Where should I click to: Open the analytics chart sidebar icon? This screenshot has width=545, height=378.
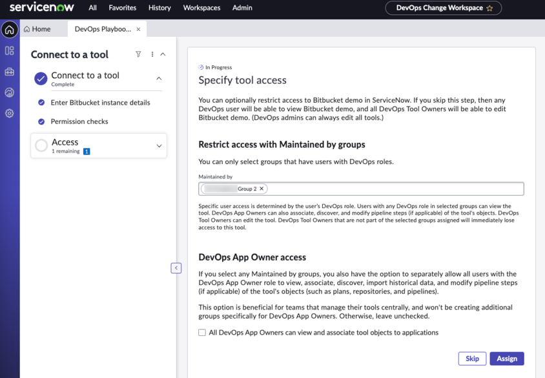(10, 92)
